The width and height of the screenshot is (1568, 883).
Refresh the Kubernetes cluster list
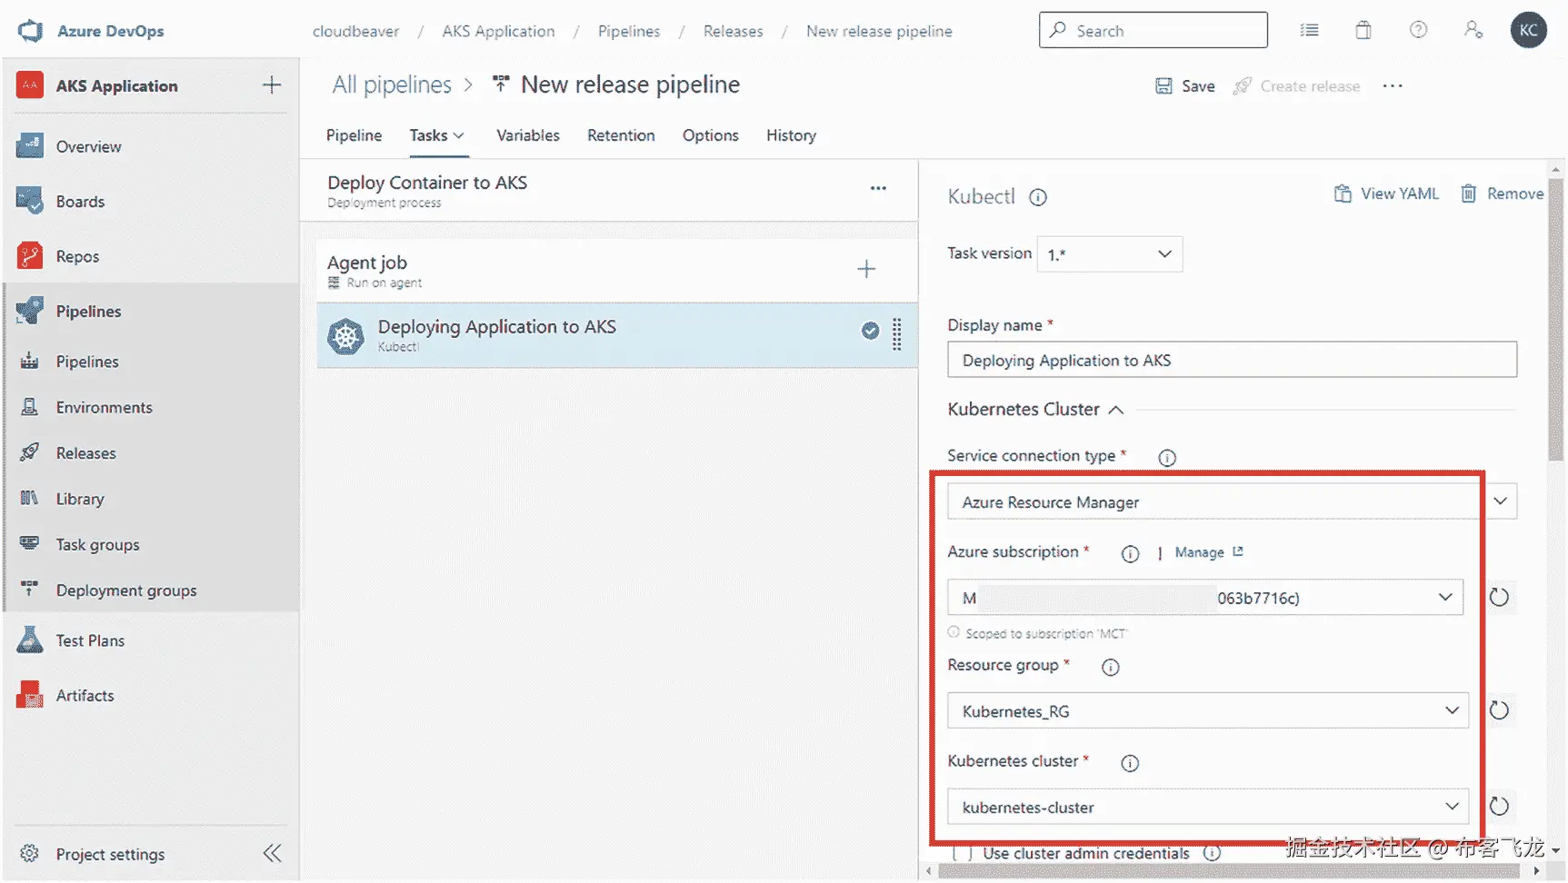click(x=1499, y=807)
